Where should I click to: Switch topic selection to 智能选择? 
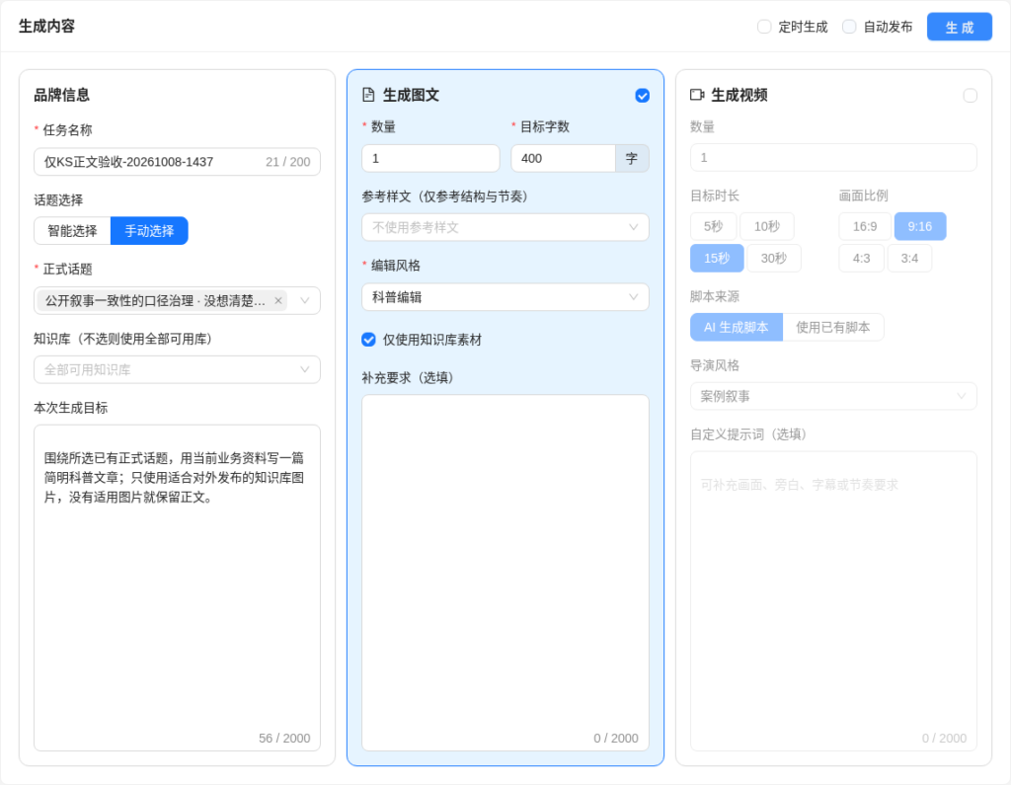point(72,231)
